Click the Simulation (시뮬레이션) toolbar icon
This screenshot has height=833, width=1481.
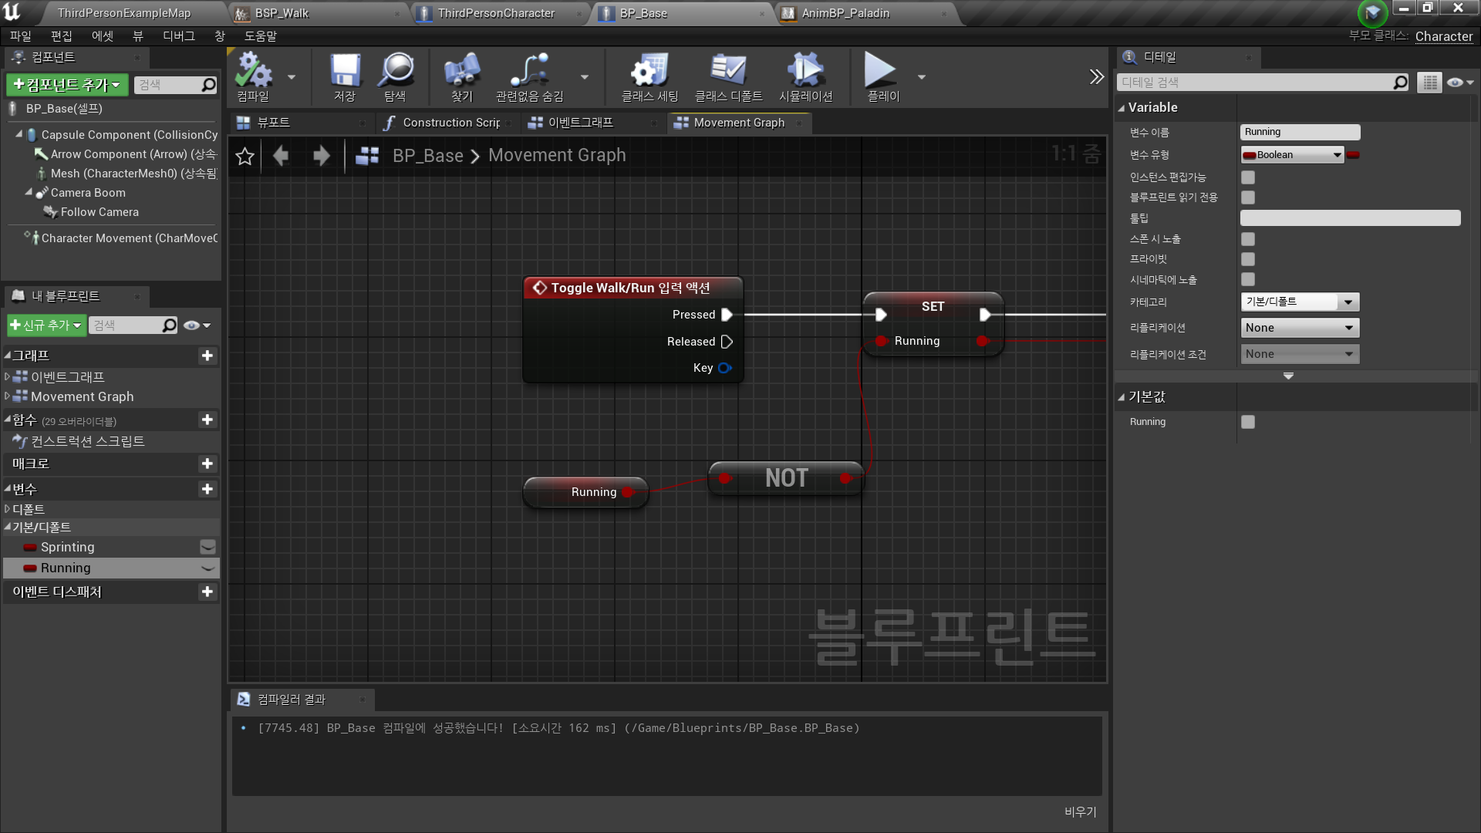[805, 71]
